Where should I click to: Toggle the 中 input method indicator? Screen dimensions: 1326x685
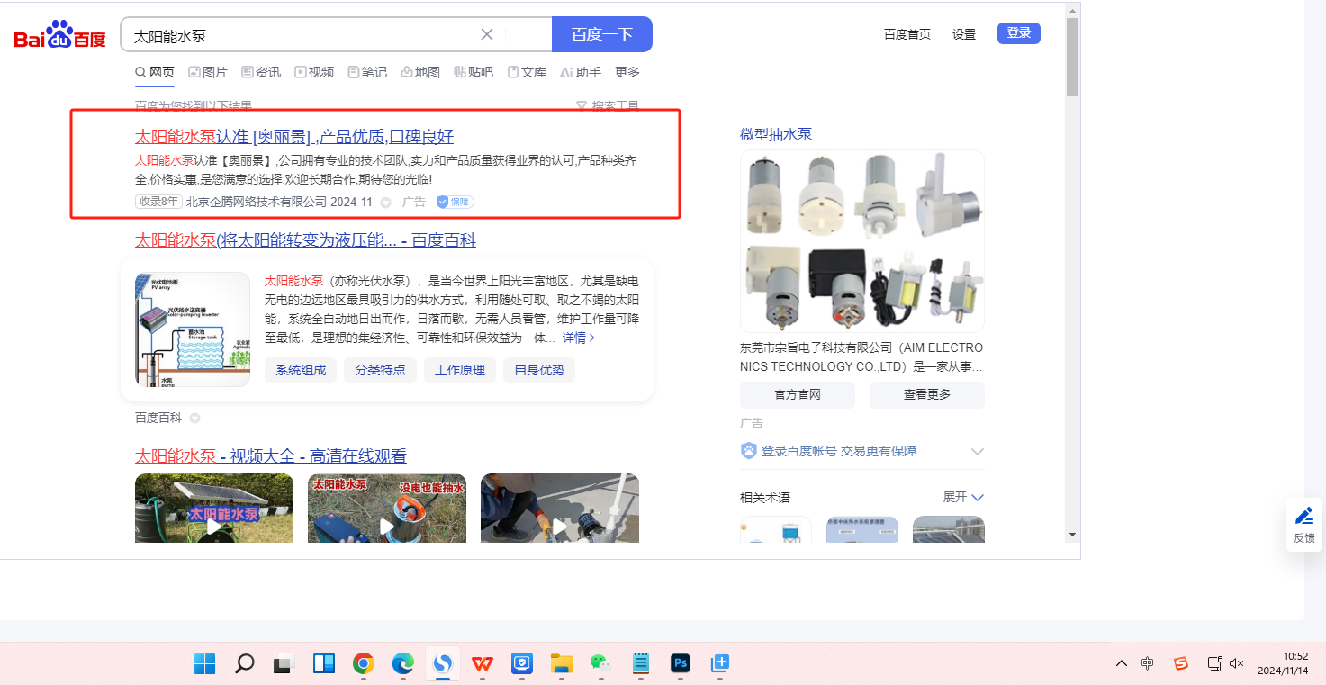coord(1148,663)
